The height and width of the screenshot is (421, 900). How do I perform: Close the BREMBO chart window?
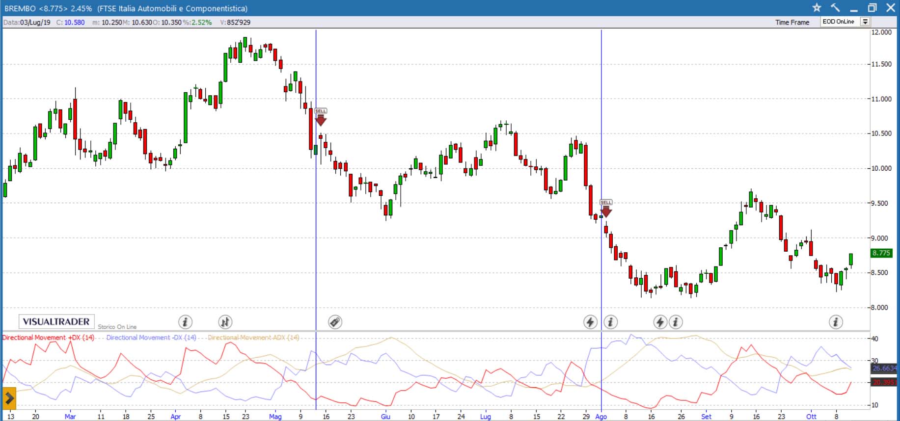click(x=891, y=7)
